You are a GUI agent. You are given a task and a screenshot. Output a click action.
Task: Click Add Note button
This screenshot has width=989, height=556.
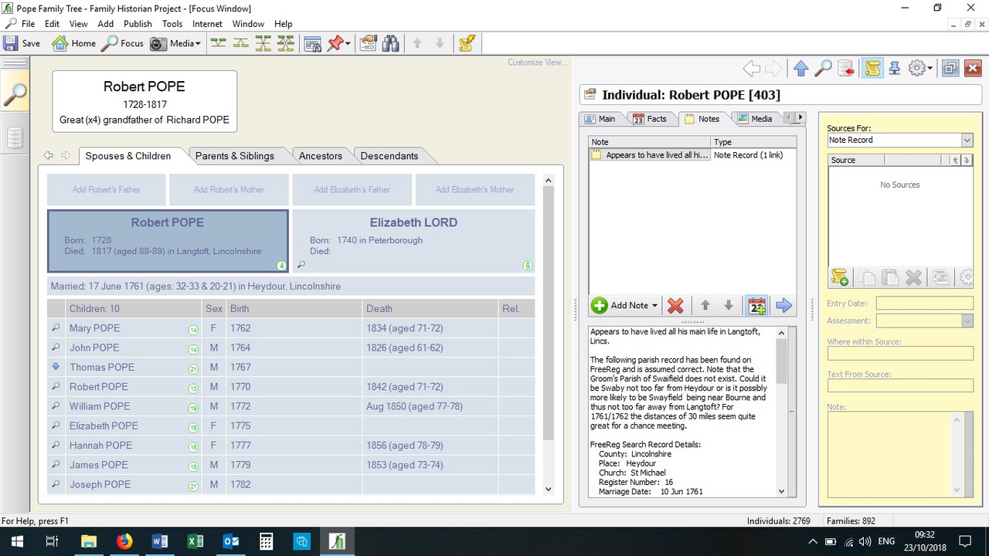click(x=624, y=305)
